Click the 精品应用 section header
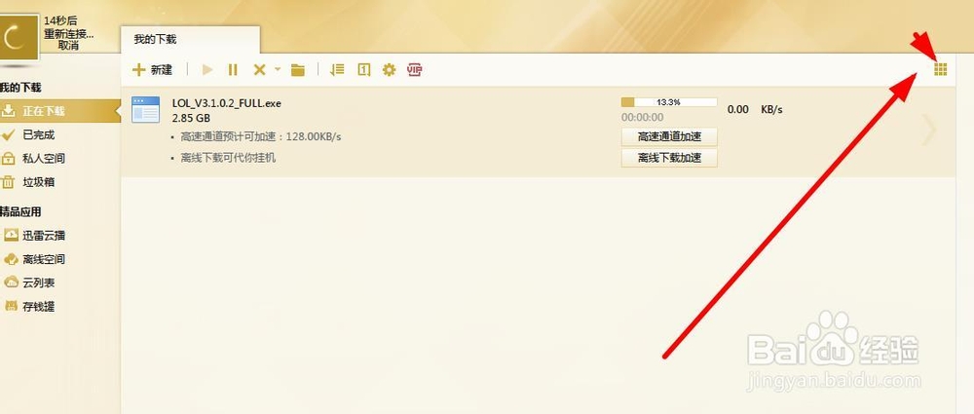 [x=20, y=212]
